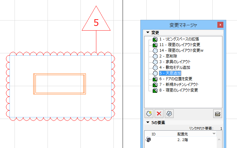Image resolution: width=237 pixels, height=148 pixels.
Task: Select change 7 - 新規キッチンレイアウト
Action: pos(179,85)
